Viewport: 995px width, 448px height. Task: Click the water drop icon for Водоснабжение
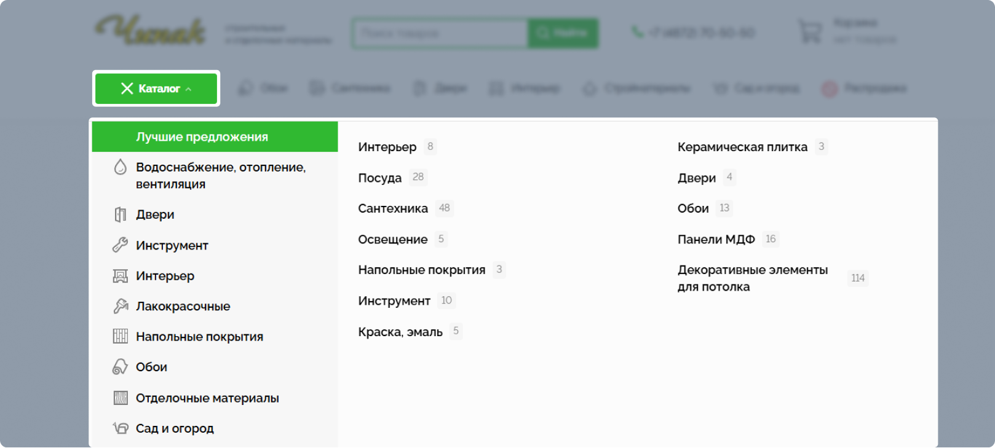(x=121, y=167)
